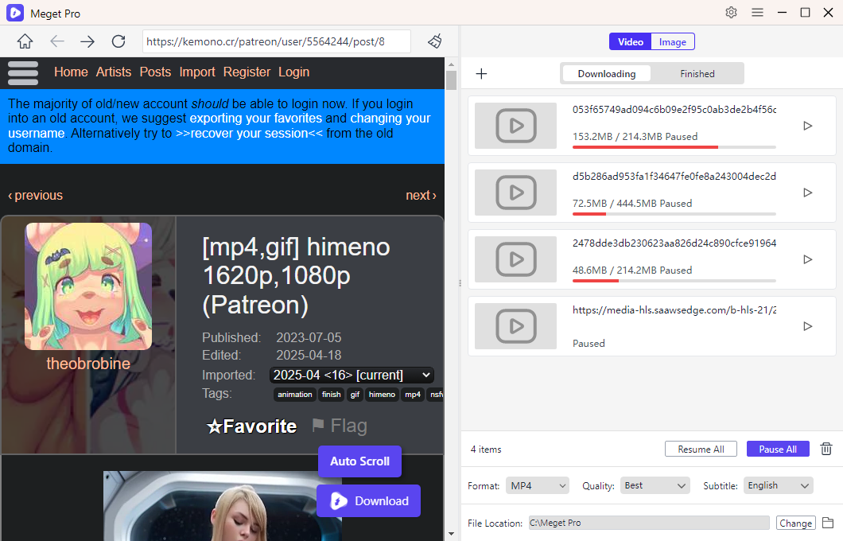Screen dimensions: 843x541
Task: Open the Subtitle English dropdown
Action: 778,485
